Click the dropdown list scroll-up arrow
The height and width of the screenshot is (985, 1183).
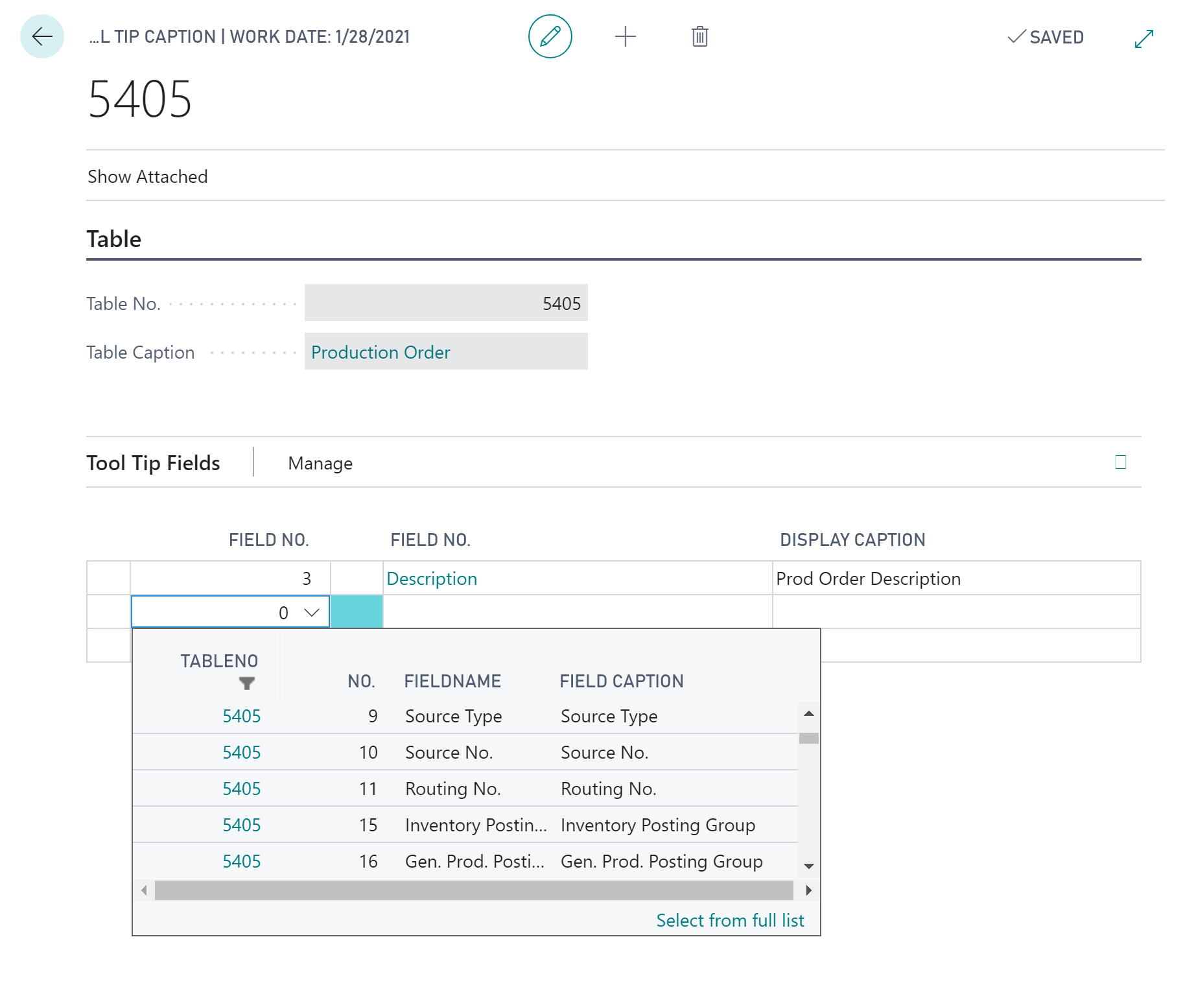tap(808, 713)
